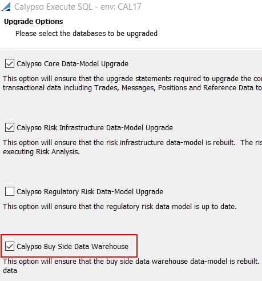Click the buy side data warehouse rebuilt description

tap(131, 262)
